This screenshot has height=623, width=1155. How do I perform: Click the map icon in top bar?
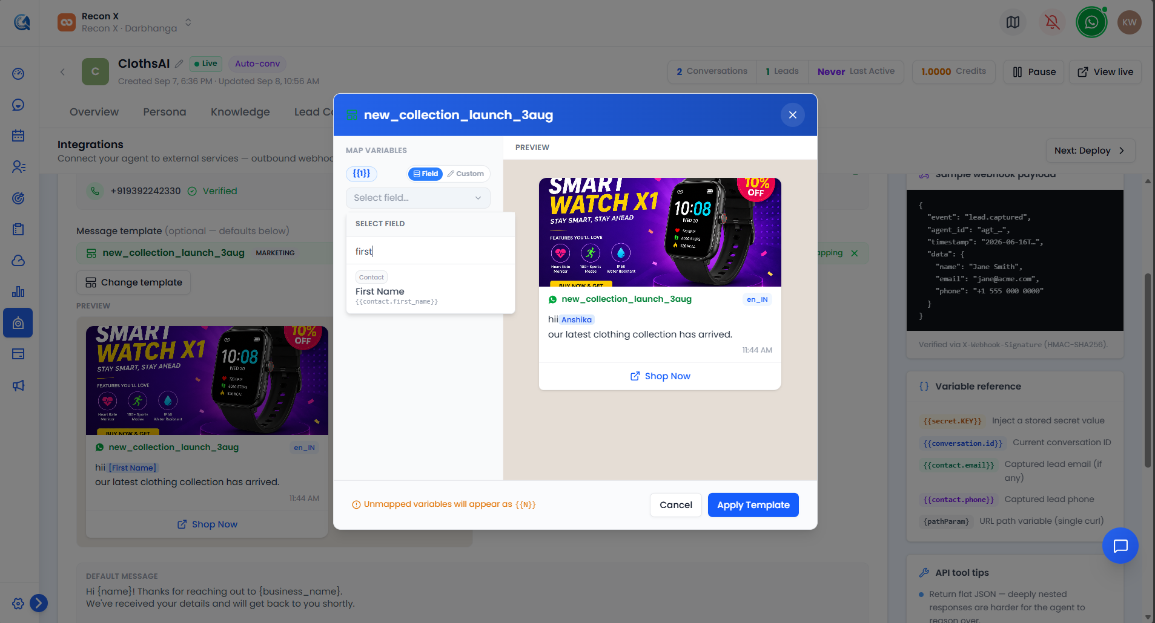[1013, 22]
